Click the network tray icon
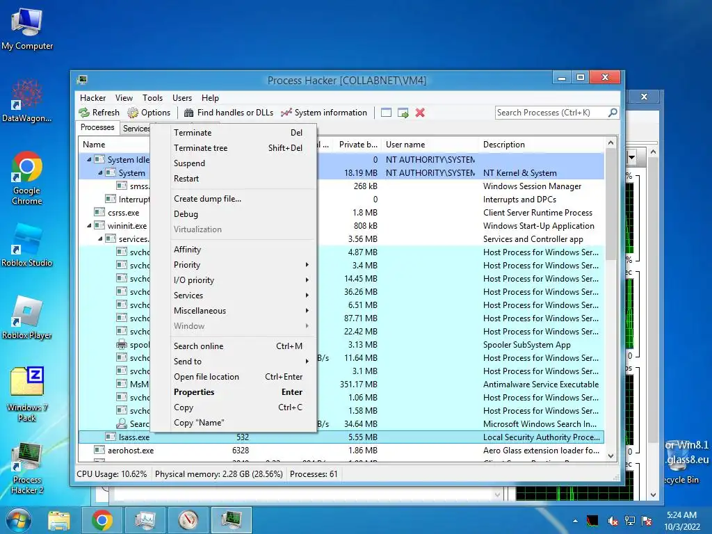Viewport: 712px width, 534px height. tap(630, 521)
